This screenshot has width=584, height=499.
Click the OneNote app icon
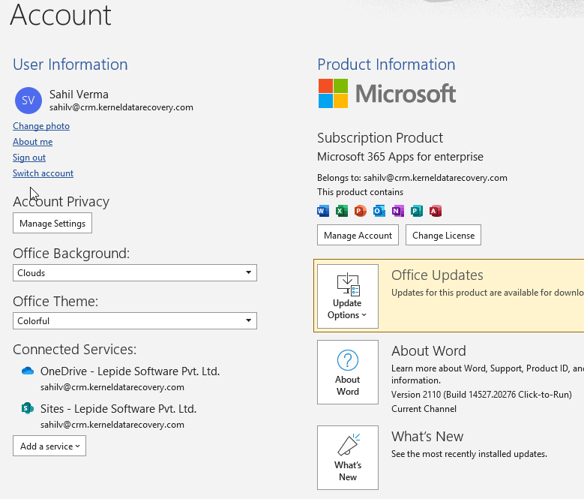click(x=398, y=211)
